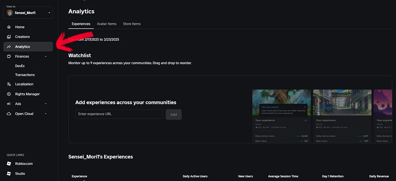396x181 pixels.
Task: Click the Watchlist heading
Action: click(x=80, y=56)
